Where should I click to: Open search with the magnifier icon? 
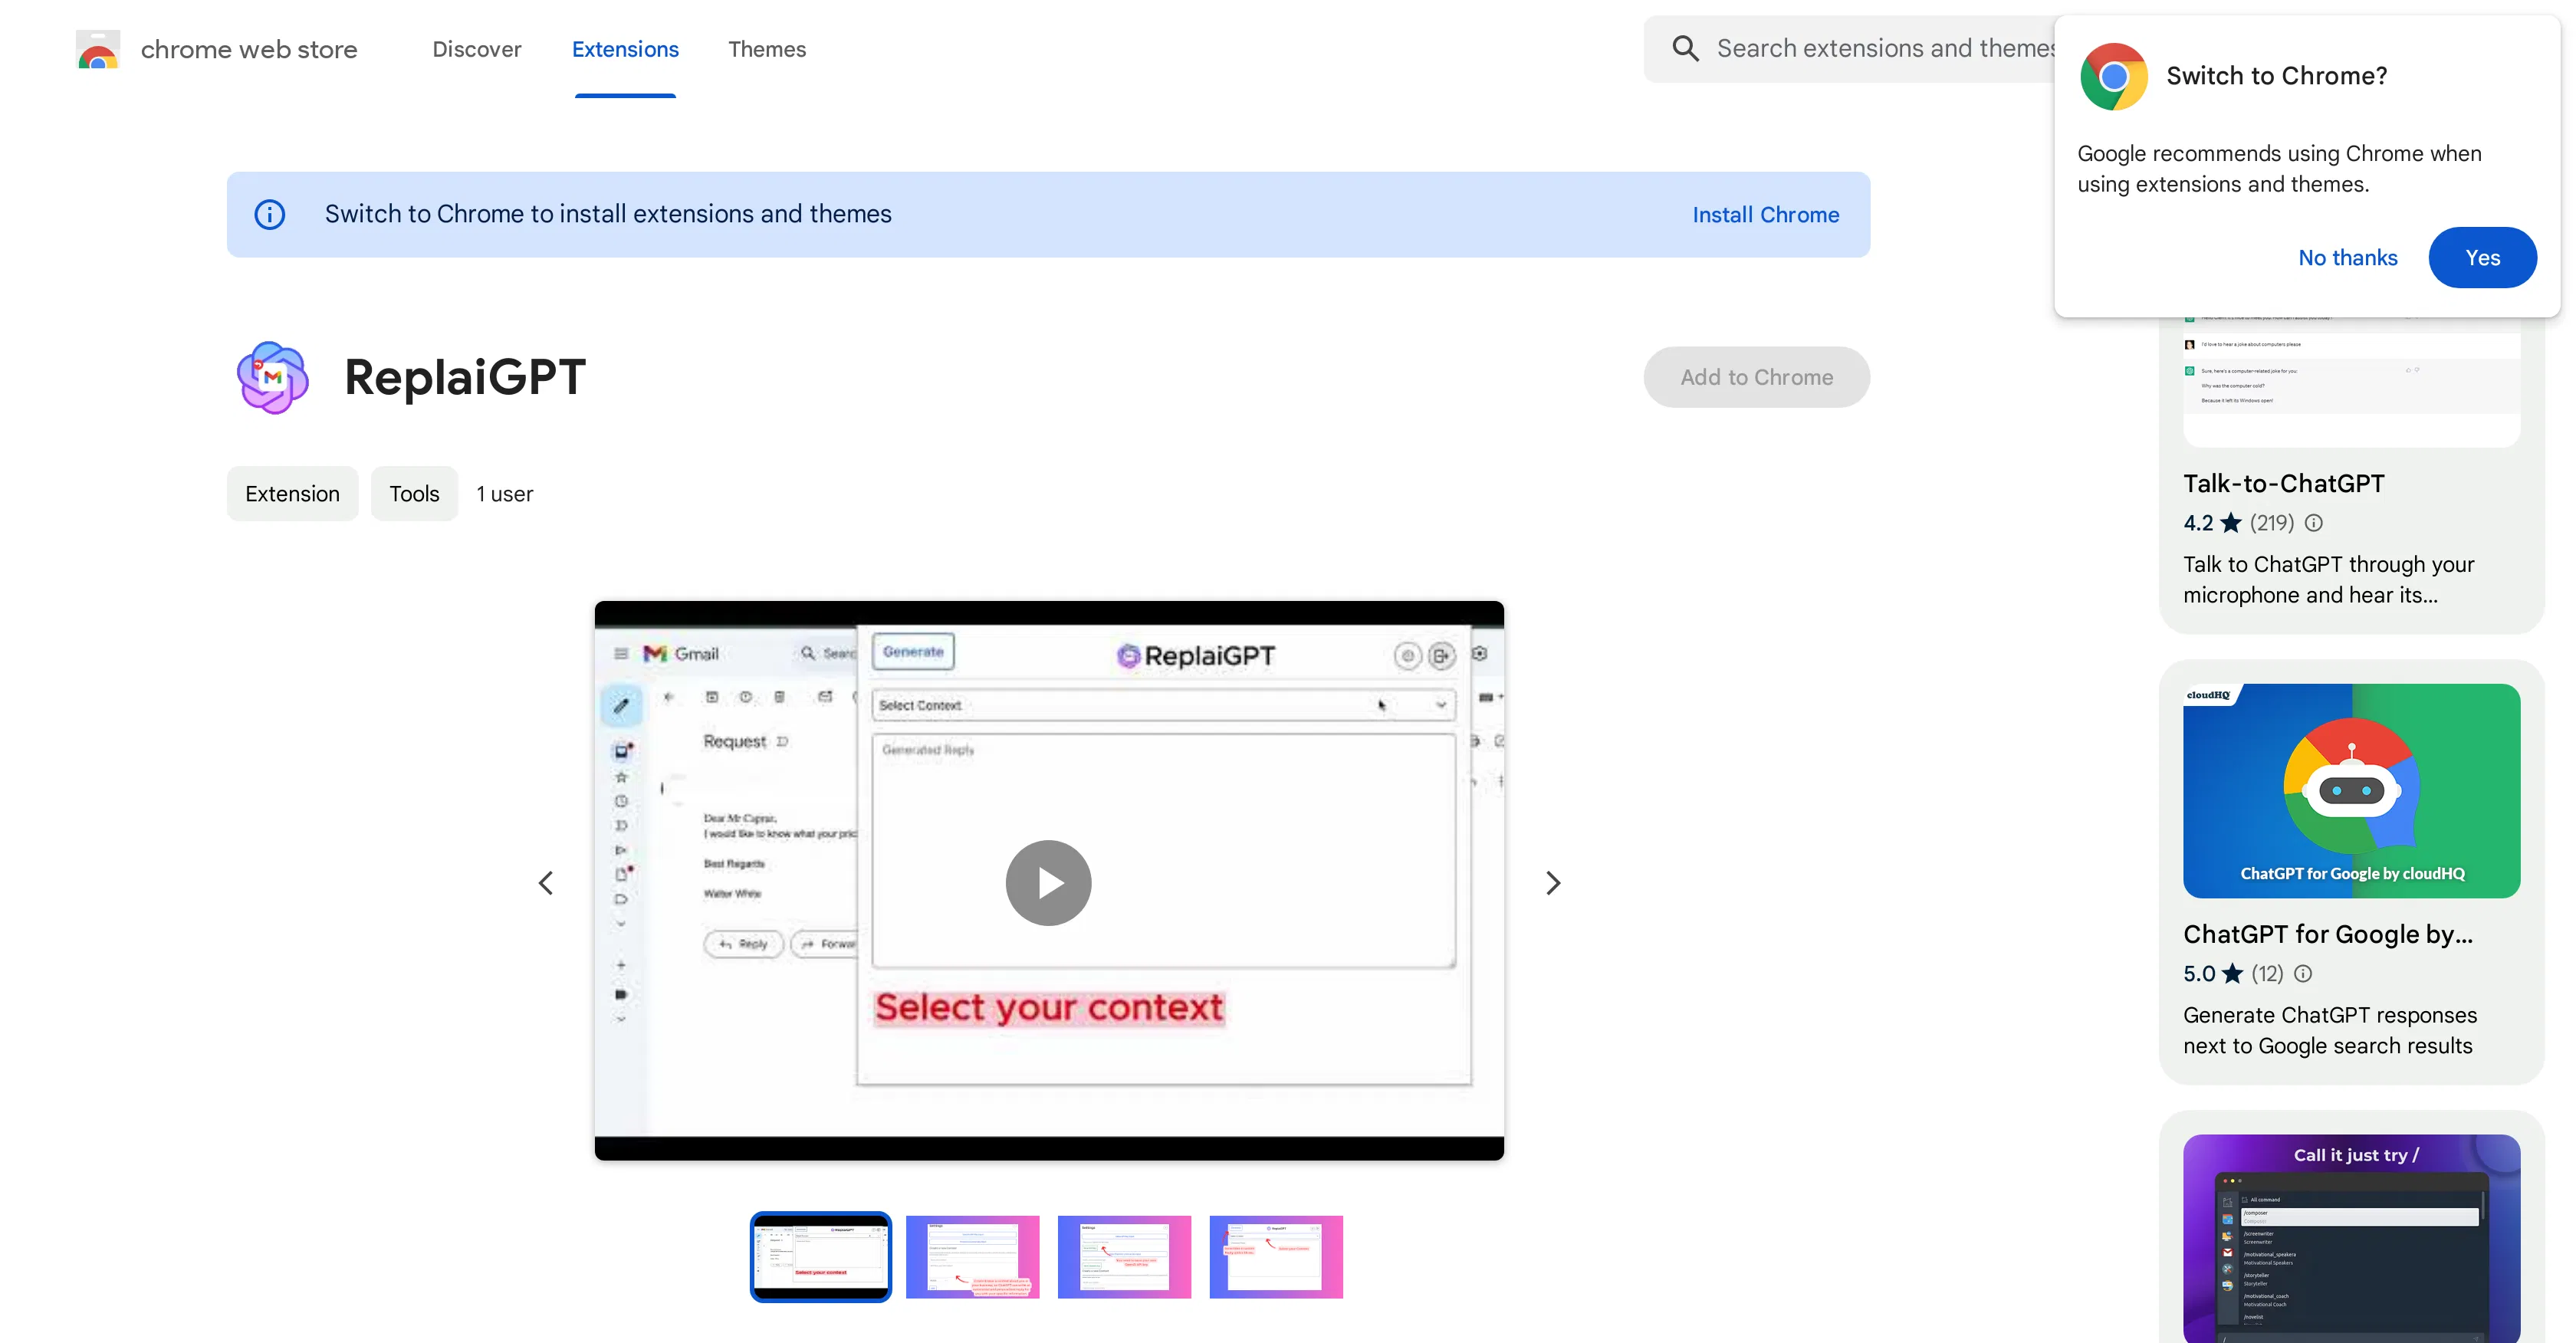[1686, 47]
